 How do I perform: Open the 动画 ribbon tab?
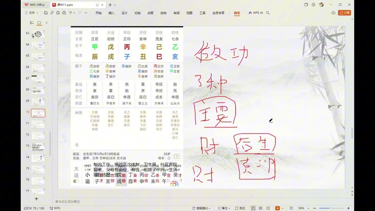[150, 13]
